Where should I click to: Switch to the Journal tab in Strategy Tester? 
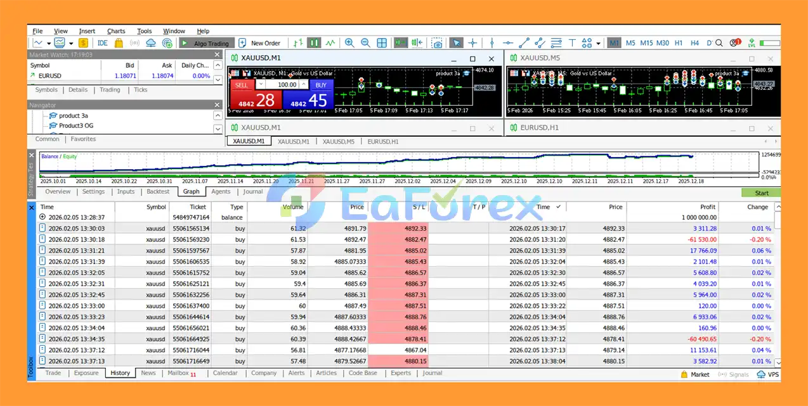(x=252, y=191)
